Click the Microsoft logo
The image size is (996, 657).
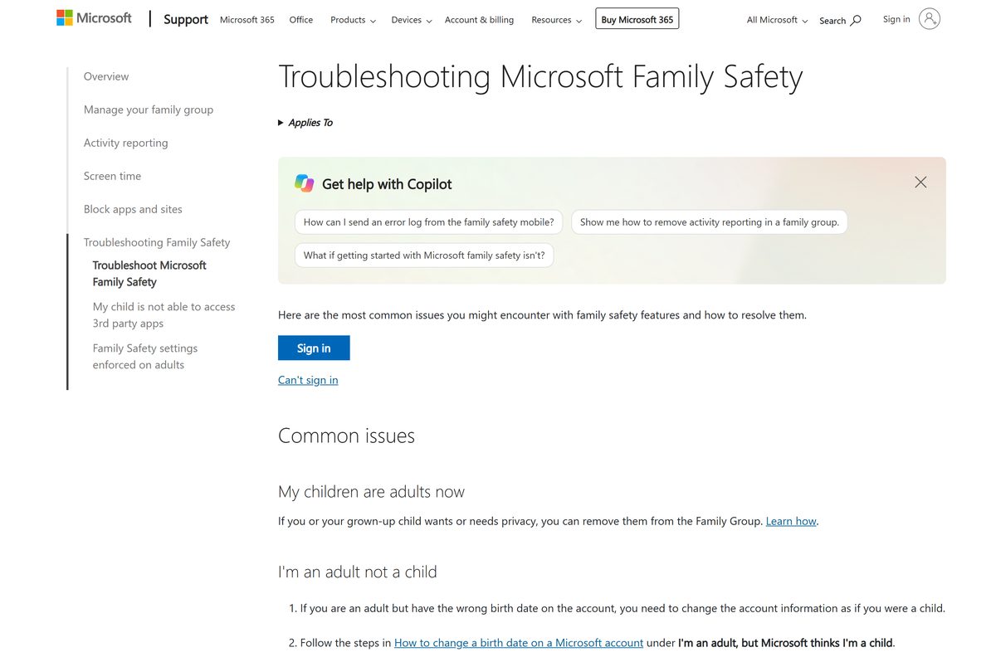pos(94,18)
